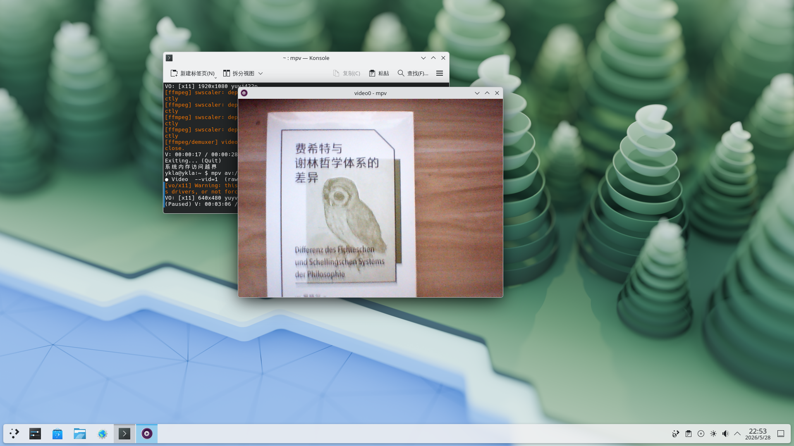794x446 pixels.
Task: Click the Show Desktop button
Action: coord(781,434)
